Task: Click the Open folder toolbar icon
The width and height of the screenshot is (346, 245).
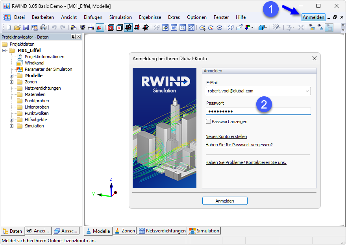Action: click(x=17, y=28)
